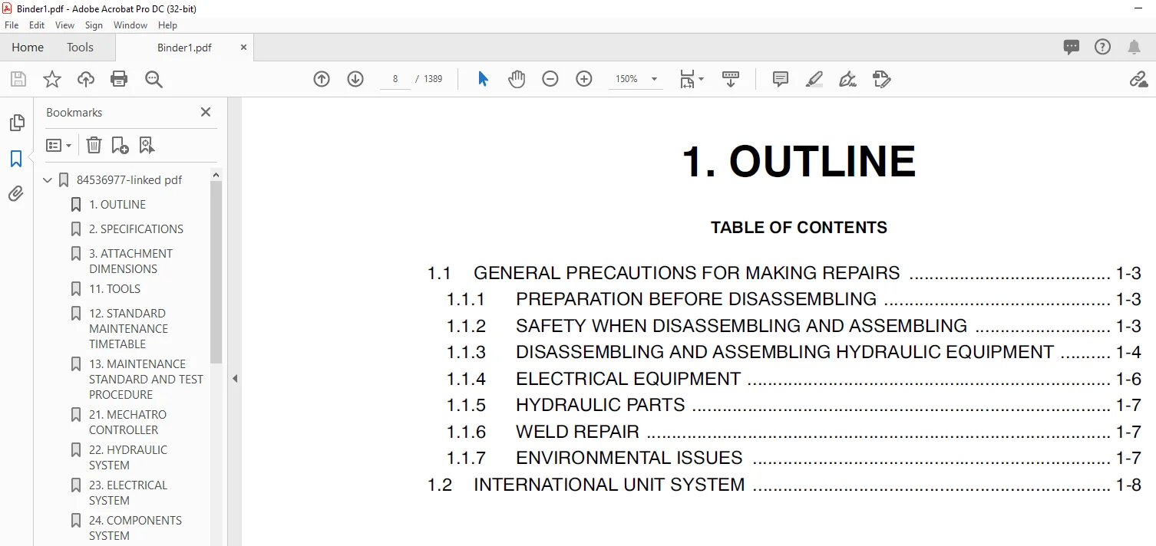Select the 1. OUTLINE bookmark
The image size is (1156, 546).
[117, 205]
